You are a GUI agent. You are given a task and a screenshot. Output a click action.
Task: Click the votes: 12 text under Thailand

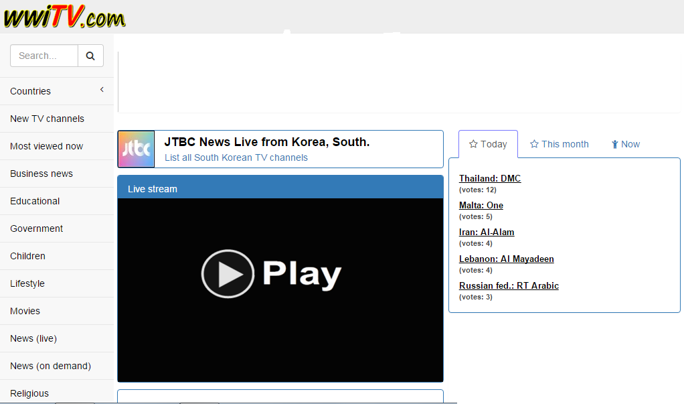click(478, 190)
